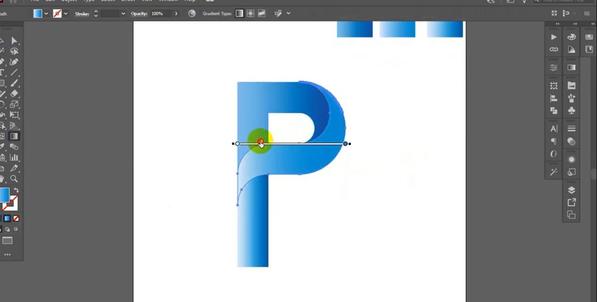
Task: Select the Eraser tool
Action: pyautogui.click(x=14, y=94)
